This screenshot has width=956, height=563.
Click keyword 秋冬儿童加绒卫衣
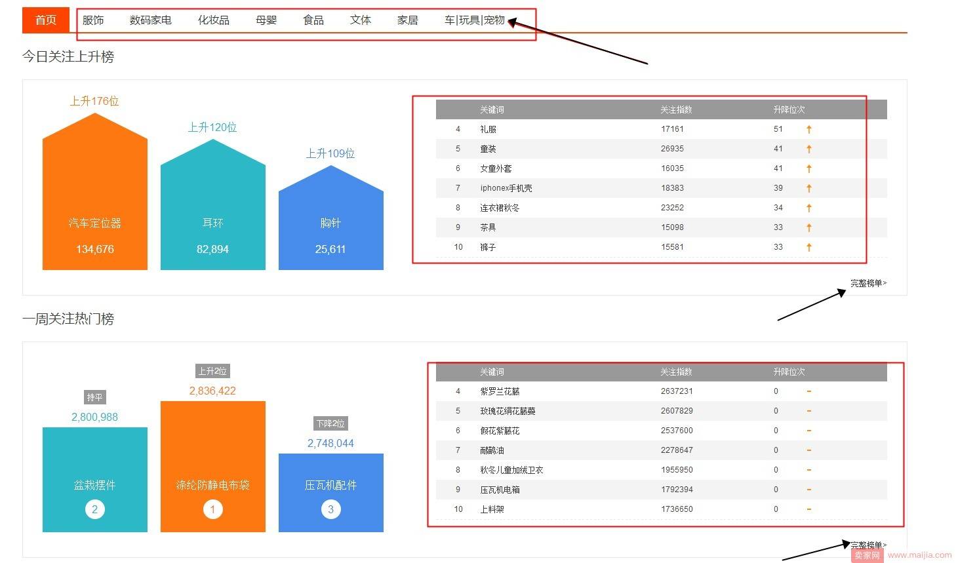[511, 470]
